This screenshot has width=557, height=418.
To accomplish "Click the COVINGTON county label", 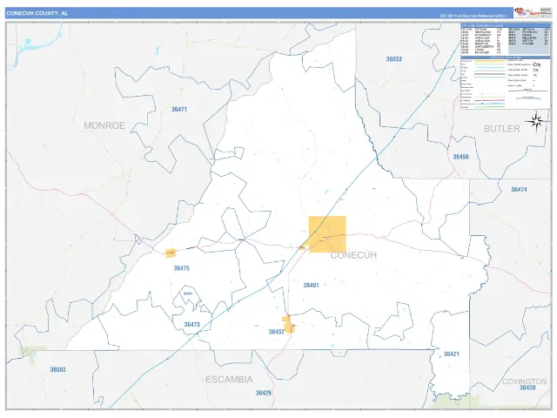I will 524,381.
